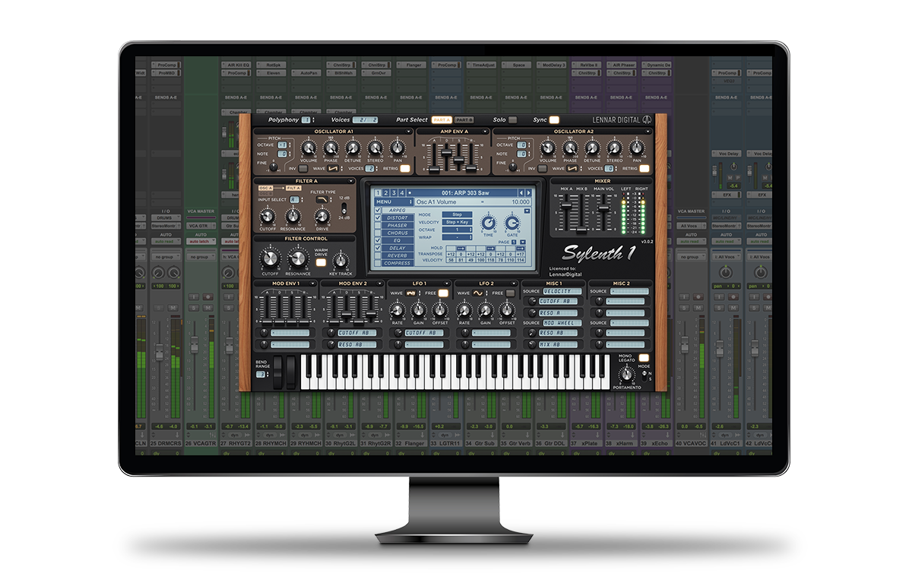Image resolution: width=909 pixels, height=577 pixels.
Task: Click LFO 1 Rate knob
Action: (397, 312)
